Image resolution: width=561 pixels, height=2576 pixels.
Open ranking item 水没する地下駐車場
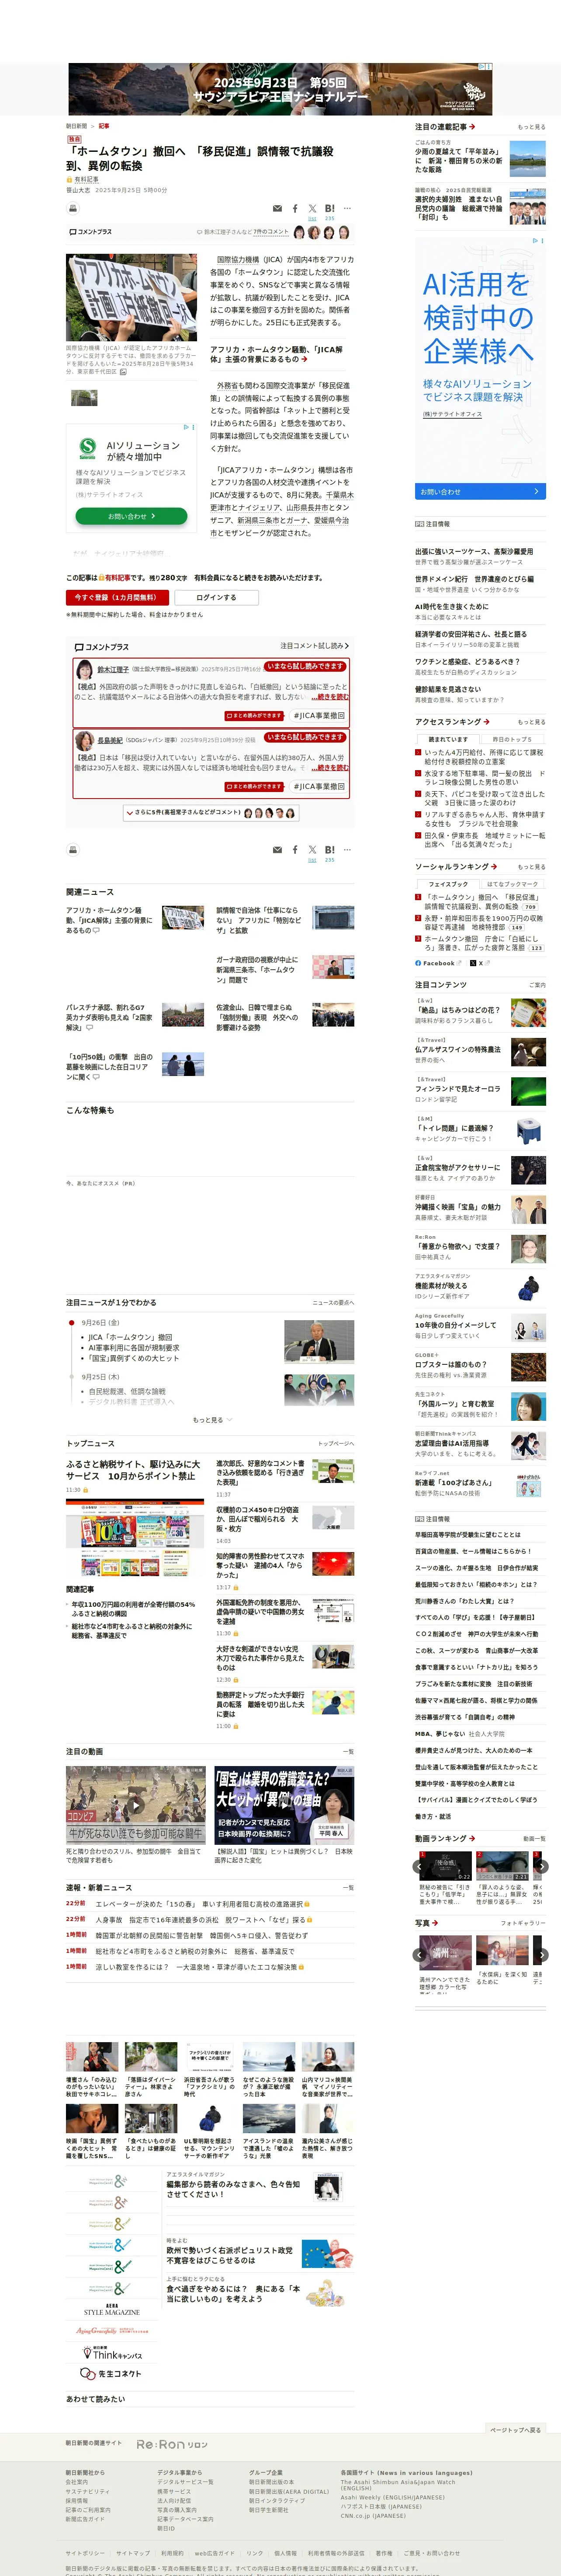(485, 779)
